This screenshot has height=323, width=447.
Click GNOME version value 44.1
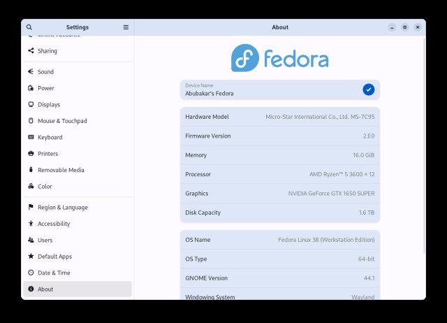(369, 278)
